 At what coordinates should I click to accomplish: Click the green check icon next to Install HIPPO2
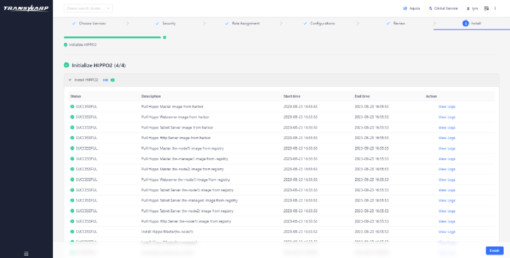[x=113, y=80]
